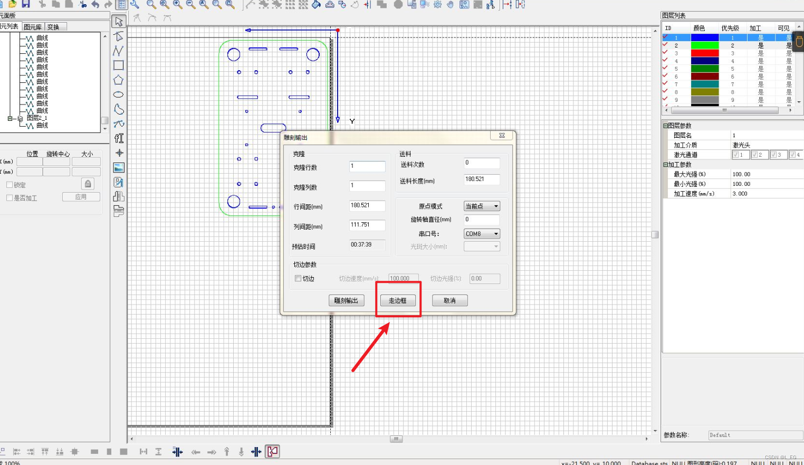Collapse the 图层参数 section

665,126
